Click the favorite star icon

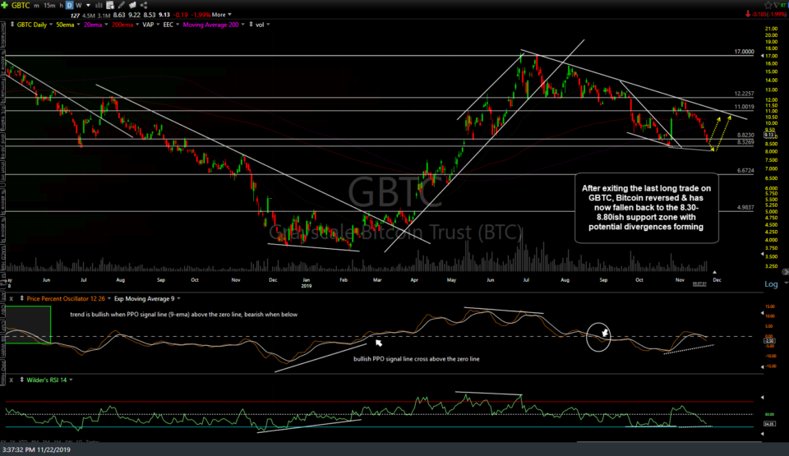coord(768,5)
